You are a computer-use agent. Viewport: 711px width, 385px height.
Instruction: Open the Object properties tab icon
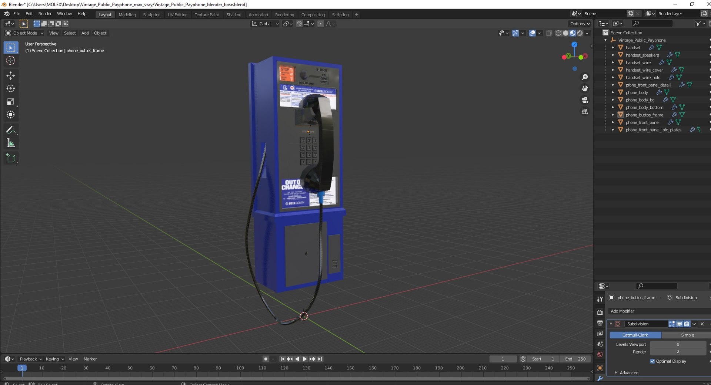(x=600, y=368)
